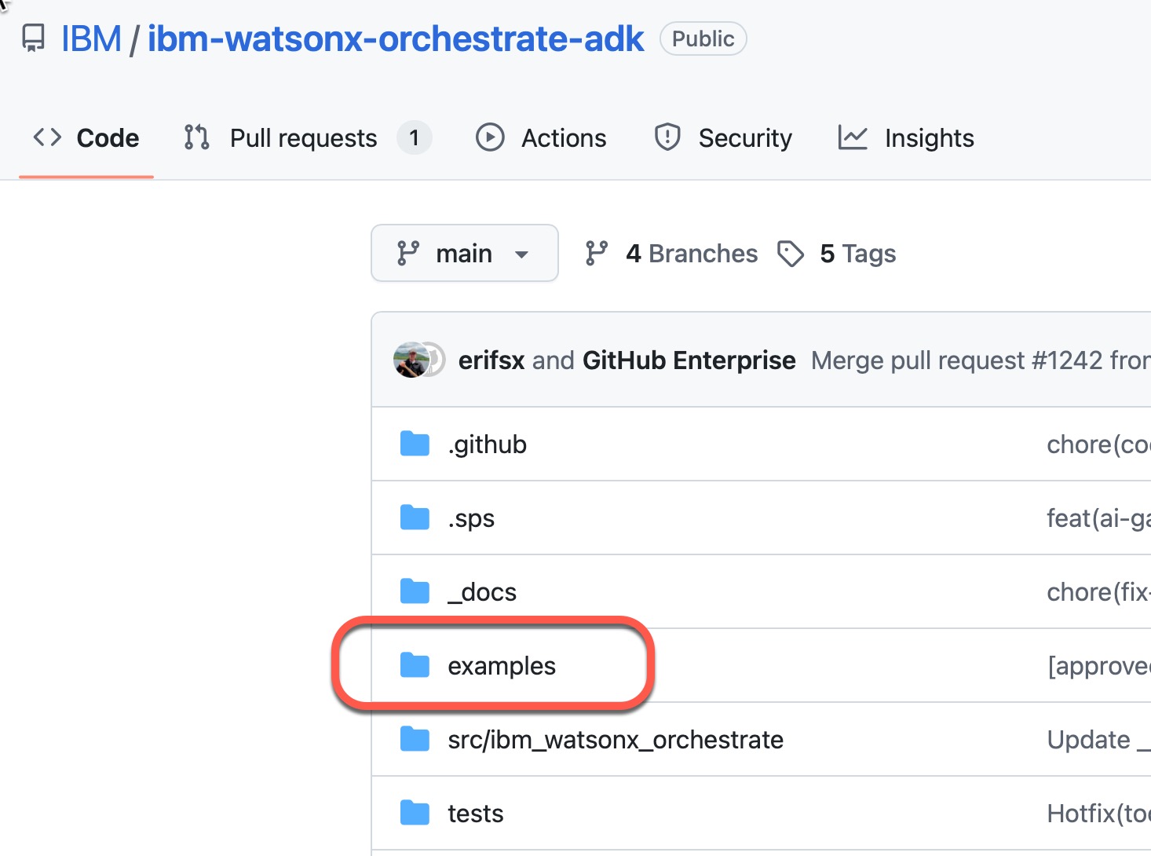Screen dimensions: 1151x856
Task: Click the branch icon beside 4 Branches
Action: [x=597, y=253]
